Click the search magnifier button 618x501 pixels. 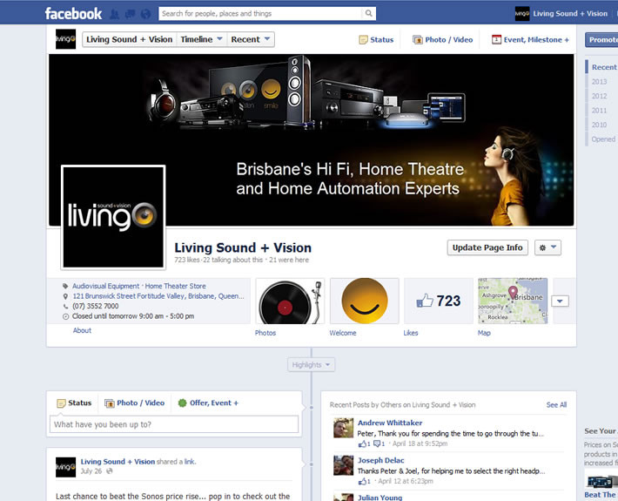368,13
